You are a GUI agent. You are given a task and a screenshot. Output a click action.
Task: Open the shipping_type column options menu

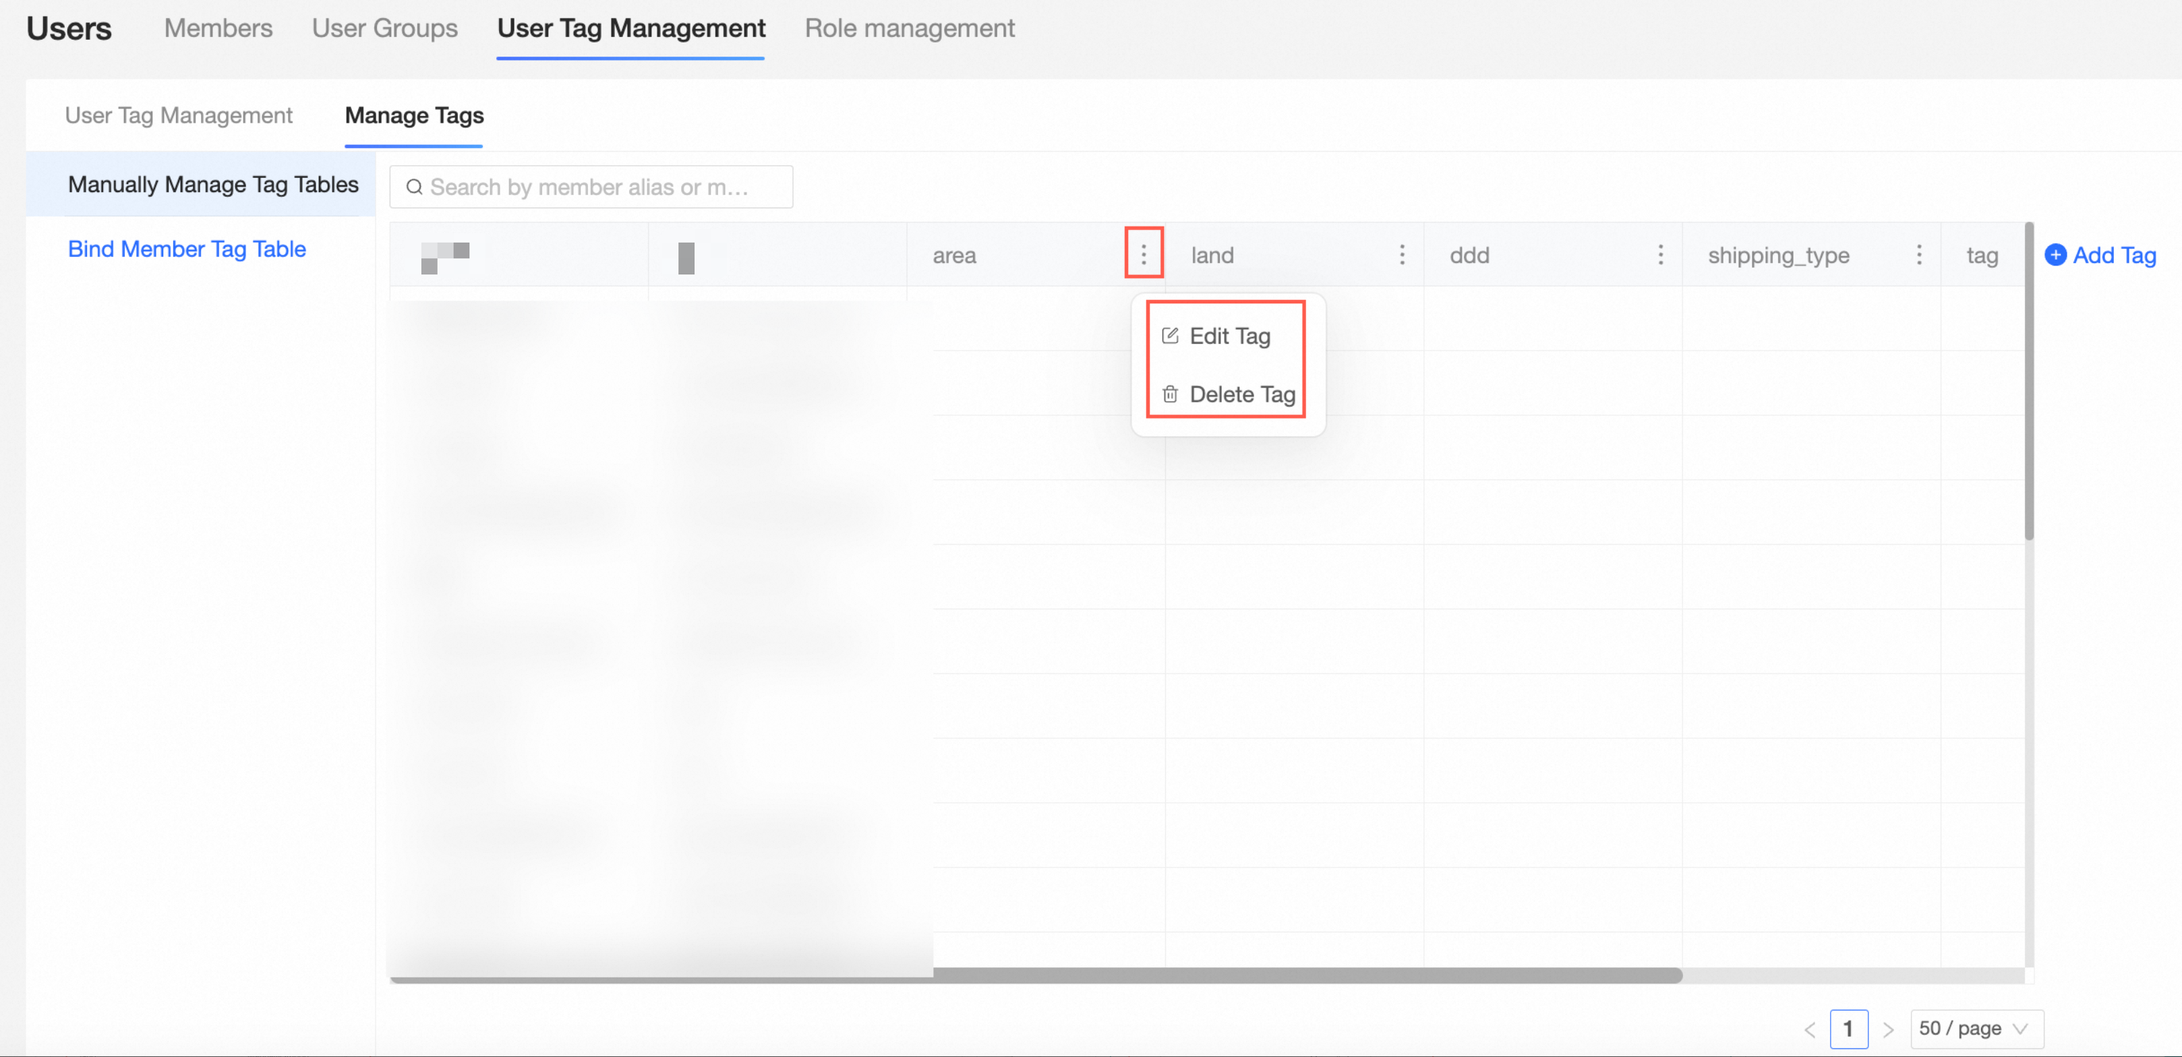tap(1918, 255)
